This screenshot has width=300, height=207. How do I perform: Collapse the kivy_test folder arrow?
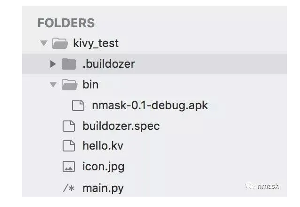click(x=44, y=44)
